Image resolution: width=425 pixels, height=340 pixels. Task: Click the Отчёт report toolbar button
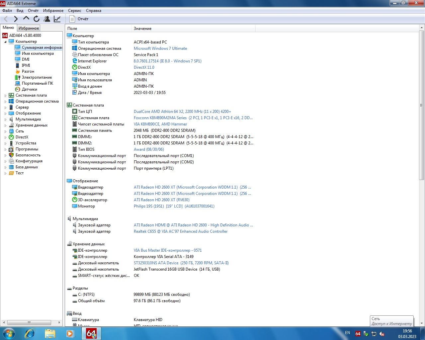(79, 19)
